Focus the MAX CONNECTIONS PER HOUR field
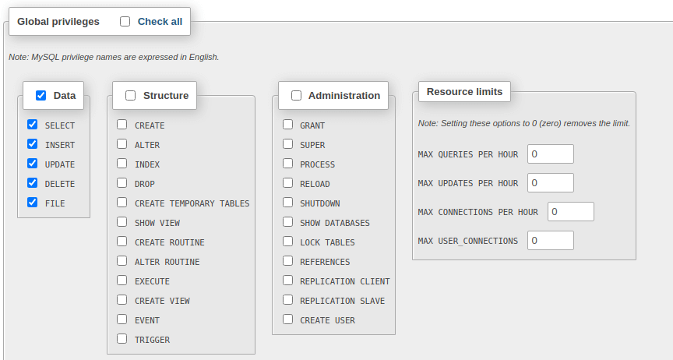The width and height of the screenshot is (673, 360). tap(571, 211)
